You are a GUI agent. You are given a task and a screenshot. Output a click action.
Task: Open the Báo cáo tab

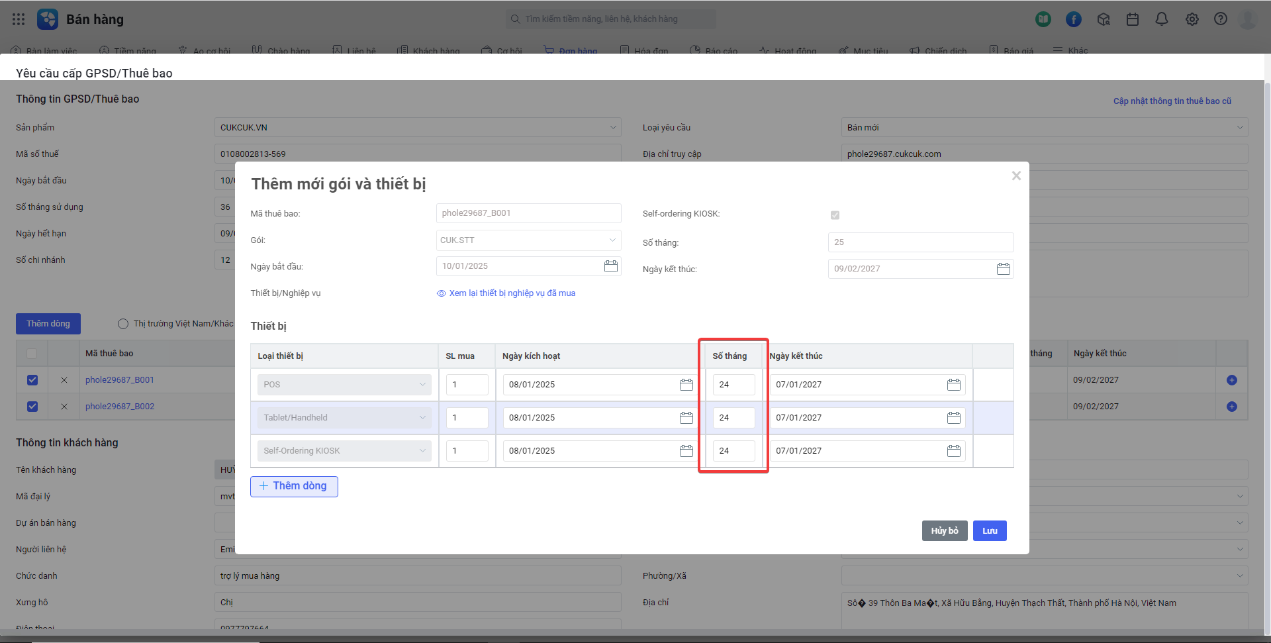714,50
